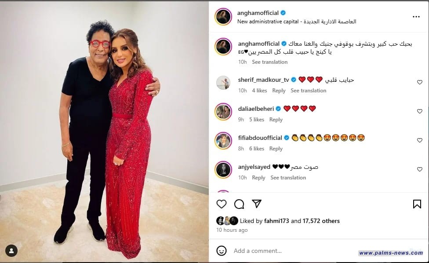View list of 17,572 others who liked
This screenshot has height=263, width=429.
tap(321, 221)
